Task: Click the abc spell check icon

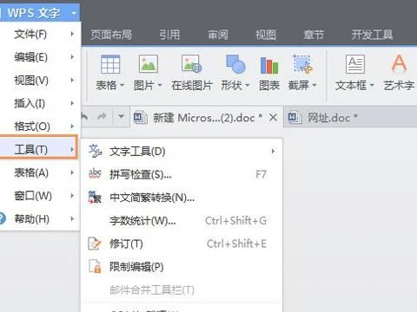Action: [x=95, y=174]
